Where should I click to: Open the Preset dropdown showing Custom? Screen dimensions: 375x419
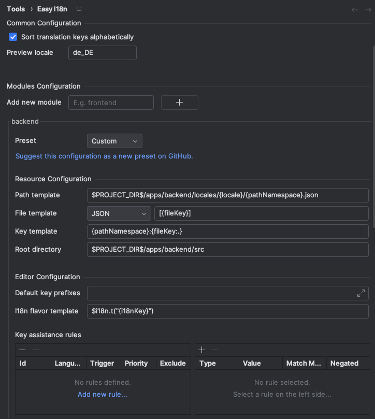pos(114,140)
